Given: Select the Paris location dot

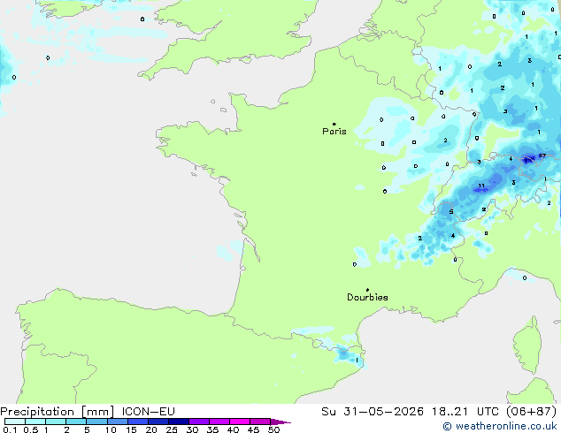Looking at the screenshot, I should pyautogui.click(x=334, y=124).
